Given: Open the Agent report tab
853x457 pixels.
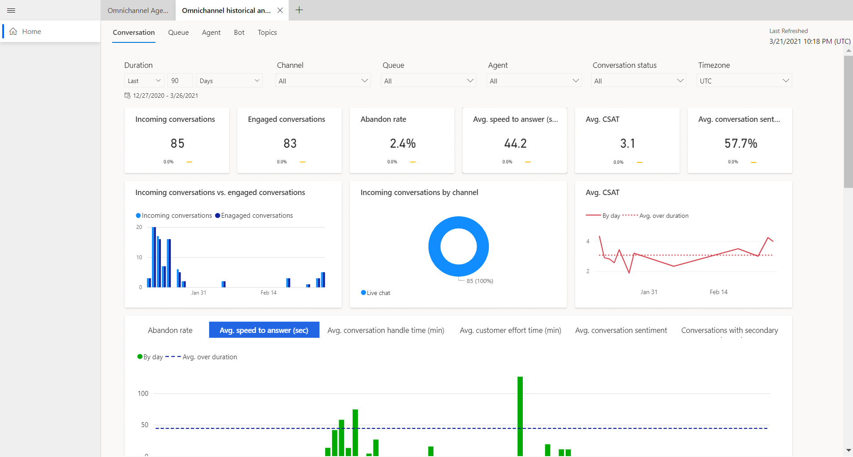Looking at the screenshot, I should click(x=211, y=32).
